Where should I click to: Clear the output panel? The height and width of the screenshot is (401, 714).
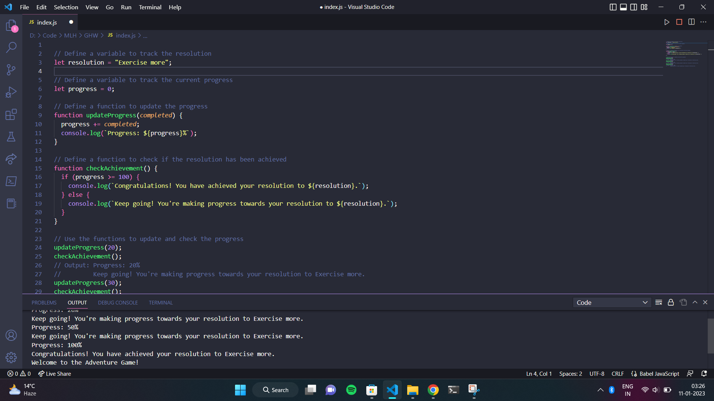tap(659, 303)
